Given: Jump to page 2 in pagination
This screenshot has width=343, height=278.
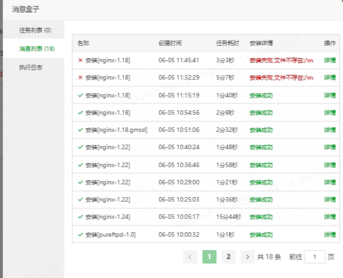Looking at the screenshot, I should point(229,257).
